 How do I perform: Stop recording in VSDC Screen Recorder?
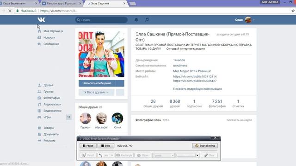coord(106,146)
